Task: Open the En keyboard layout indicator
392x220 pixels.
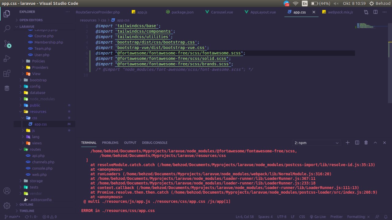Action: (305, 3)
